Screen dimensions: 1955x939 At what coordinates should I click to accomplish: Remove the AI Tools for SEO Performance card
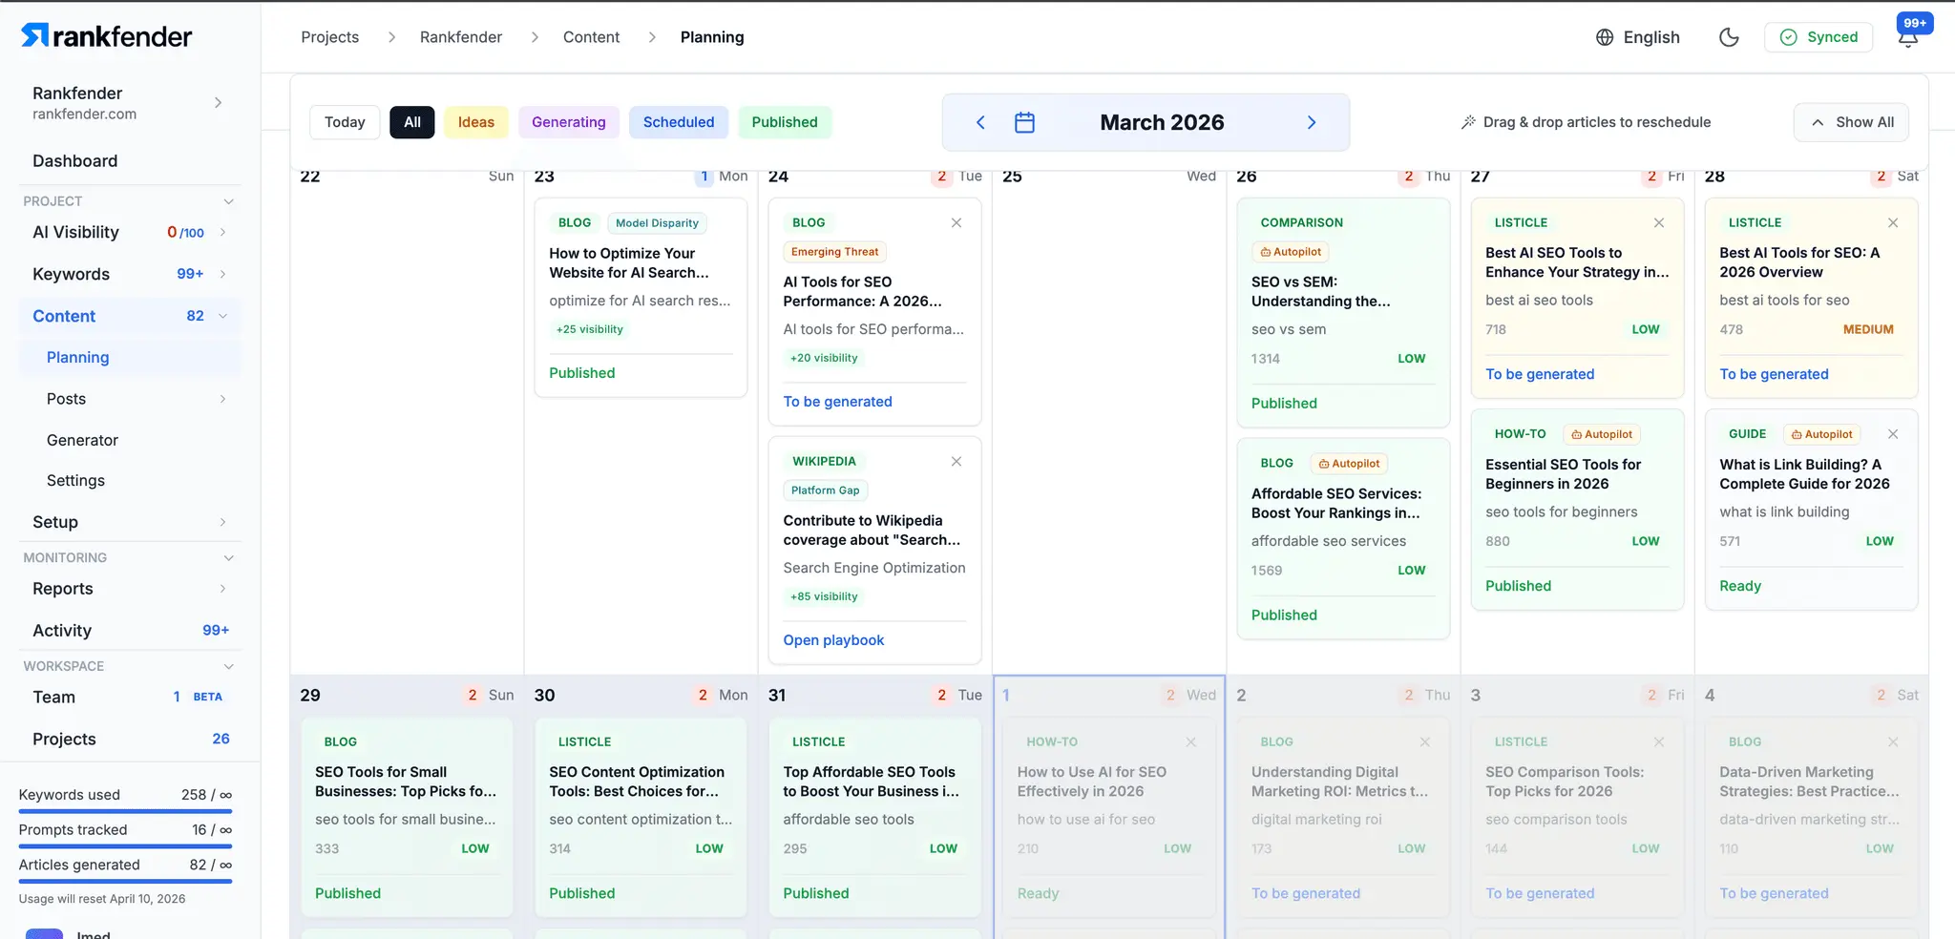956,223
